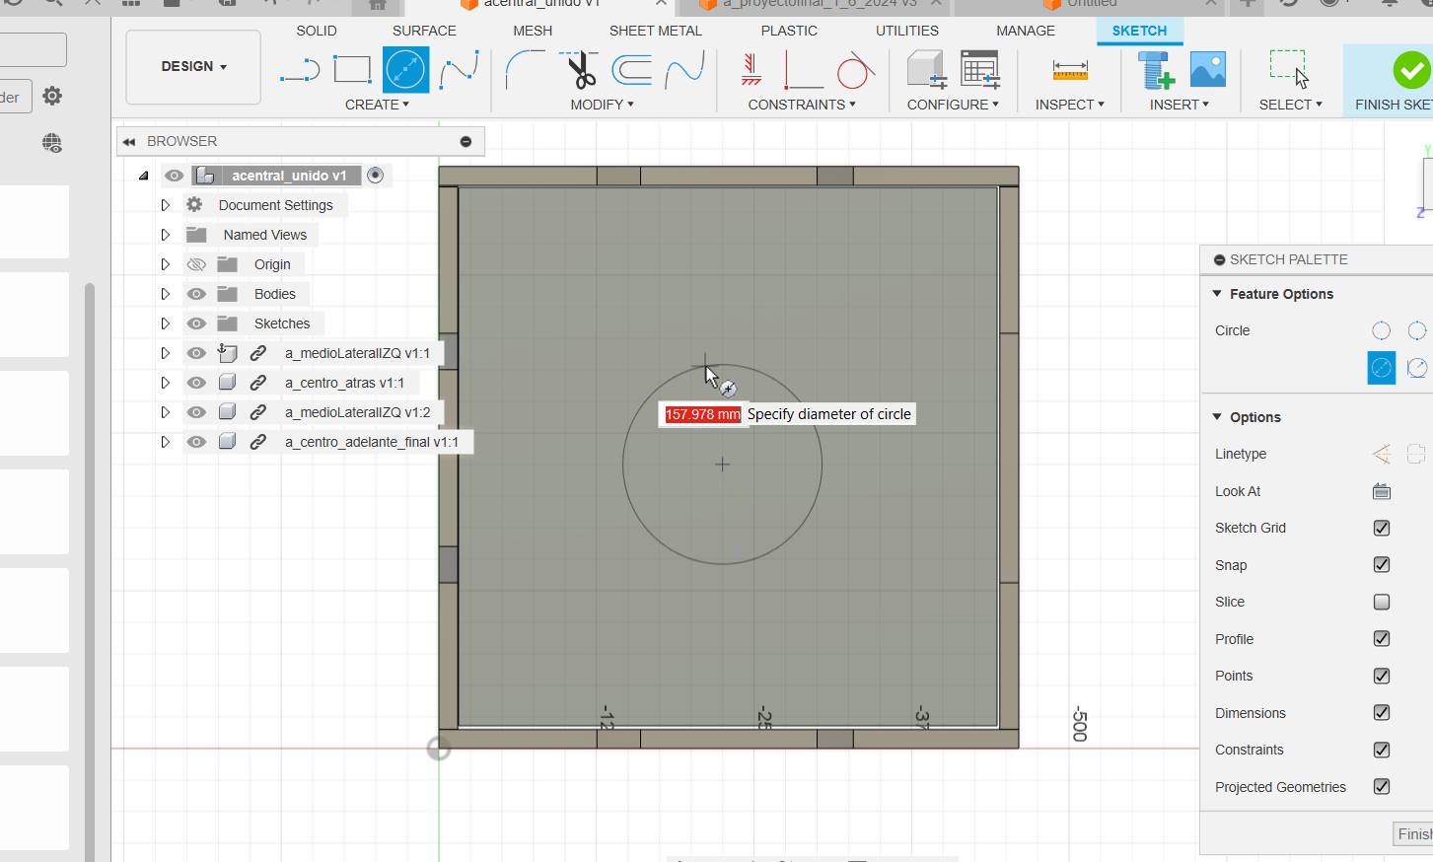
Task: Expand the Bodies tree node
Action: 165,294
